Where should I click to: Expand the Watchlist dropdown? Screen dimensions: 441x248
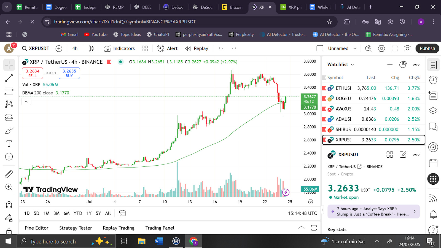340,64
